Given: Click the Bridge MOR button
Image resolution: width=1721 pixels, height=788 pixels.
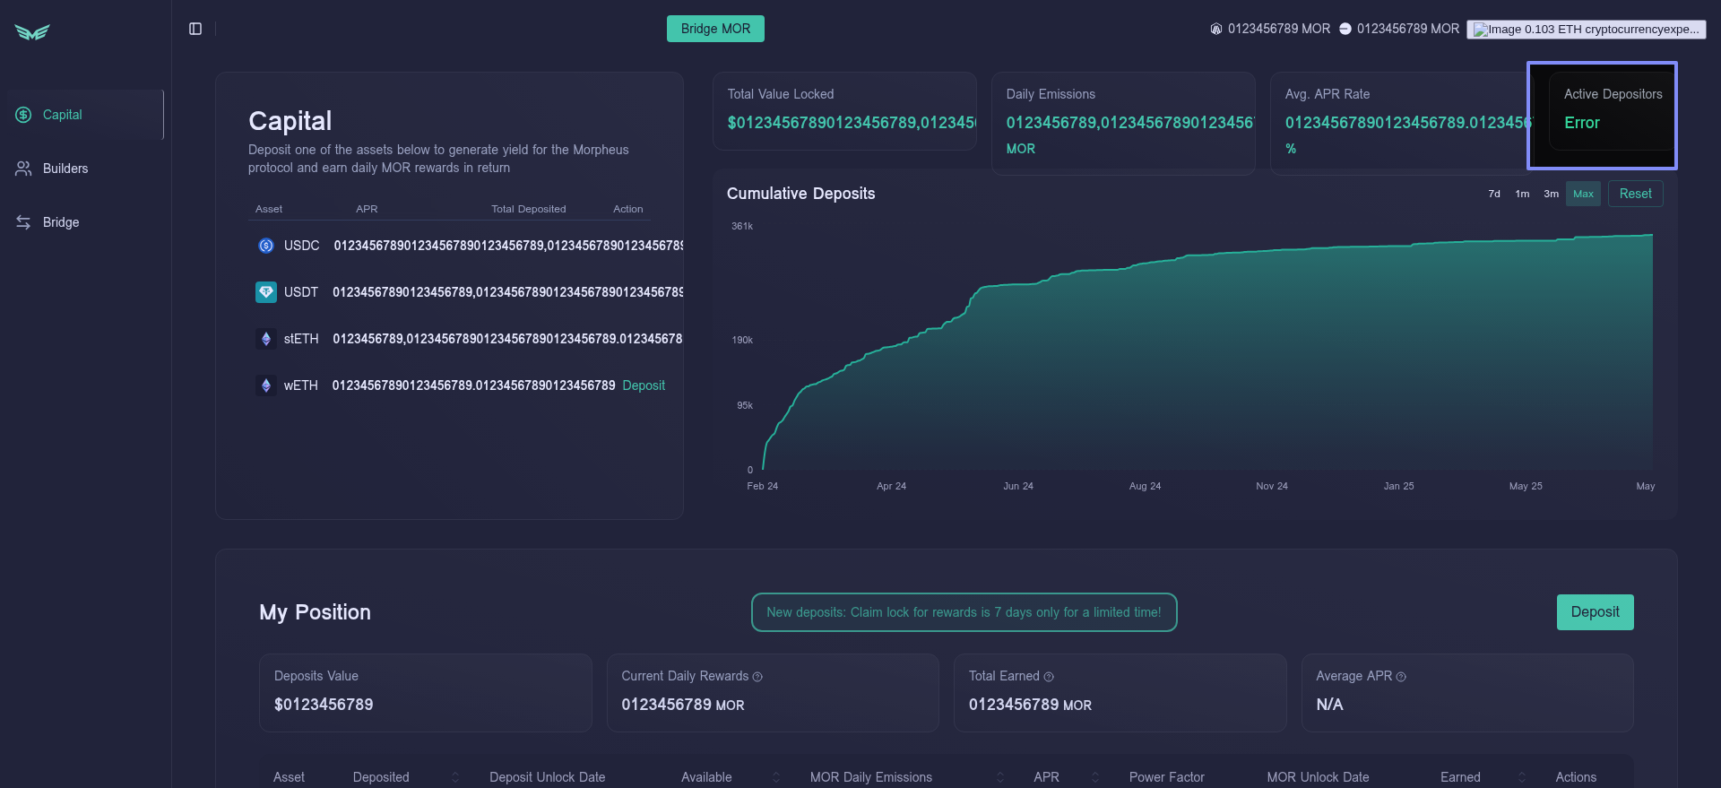Looking at the screenshot, I should click(x=715, y=29).
